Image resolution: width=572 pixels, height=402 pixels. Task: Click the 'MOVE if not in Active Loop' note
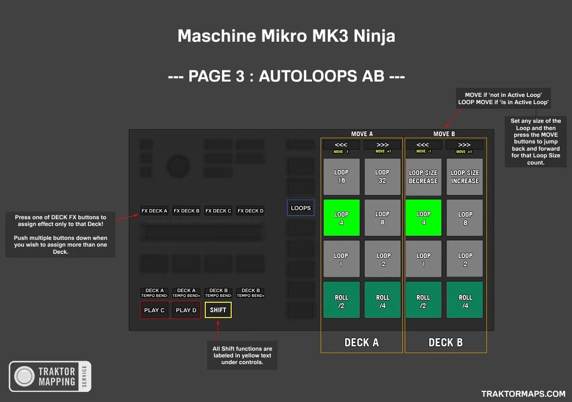[503, 98]
